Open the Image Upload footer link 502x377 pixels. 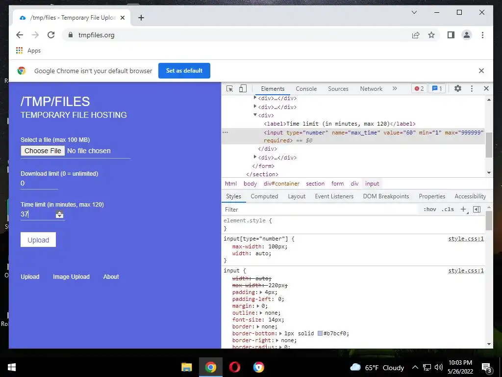click(x=71, y=277)
